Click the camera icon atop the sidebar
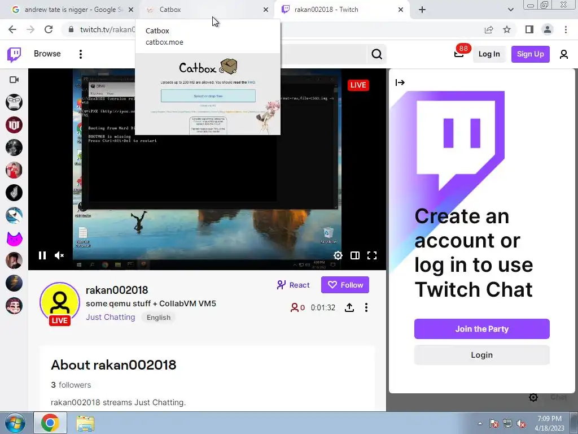This screenshot has width=578, height=434. coord(14,80)
